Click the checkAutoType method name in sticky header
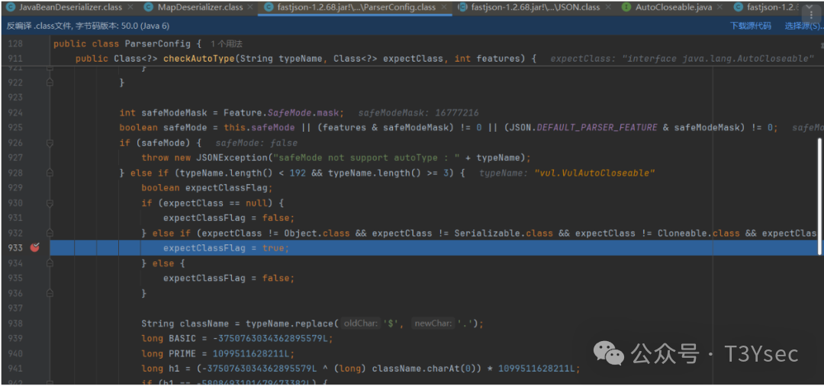Image resolution: width=824 pixels, height=386 pixels. tap(198, 59)
